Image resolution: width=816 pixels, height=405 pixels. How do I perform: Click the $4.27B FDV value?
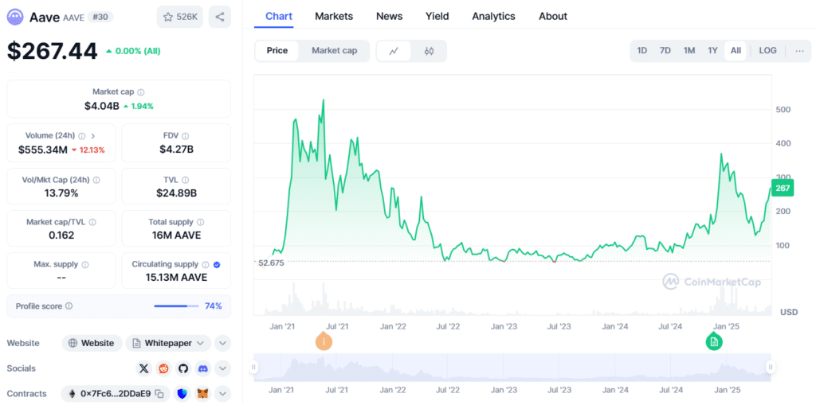click(176, 150)
